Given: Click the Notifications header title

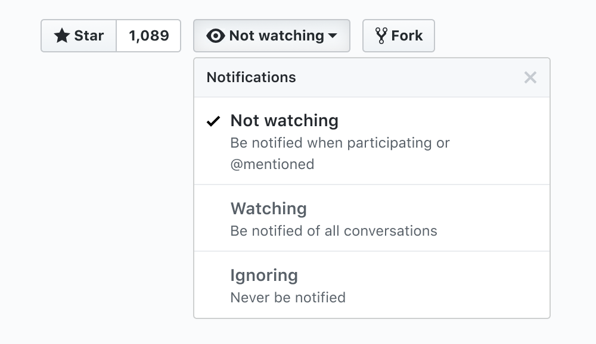Looking at the screenshot, I should [x=251, y=77].
